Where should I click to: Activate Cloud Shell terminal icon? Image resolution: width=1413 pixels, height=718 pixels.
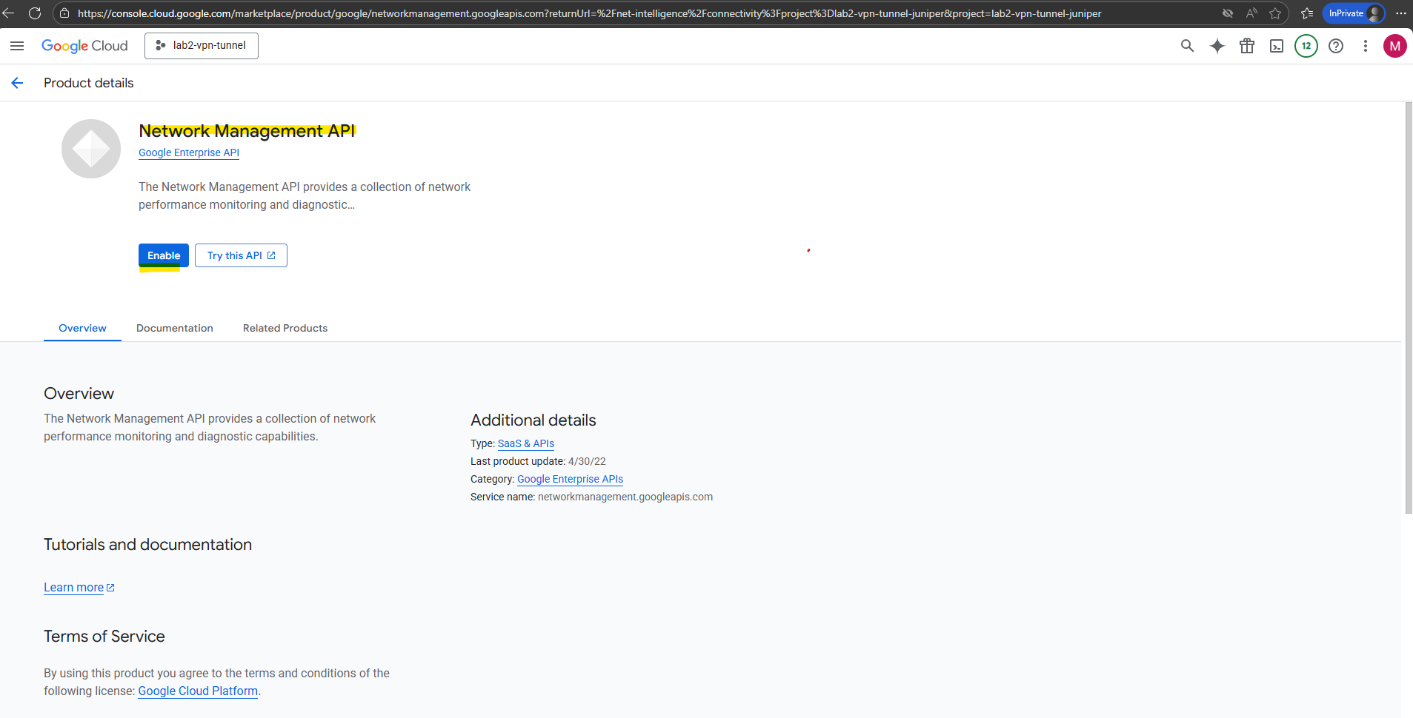[1277, 46]
